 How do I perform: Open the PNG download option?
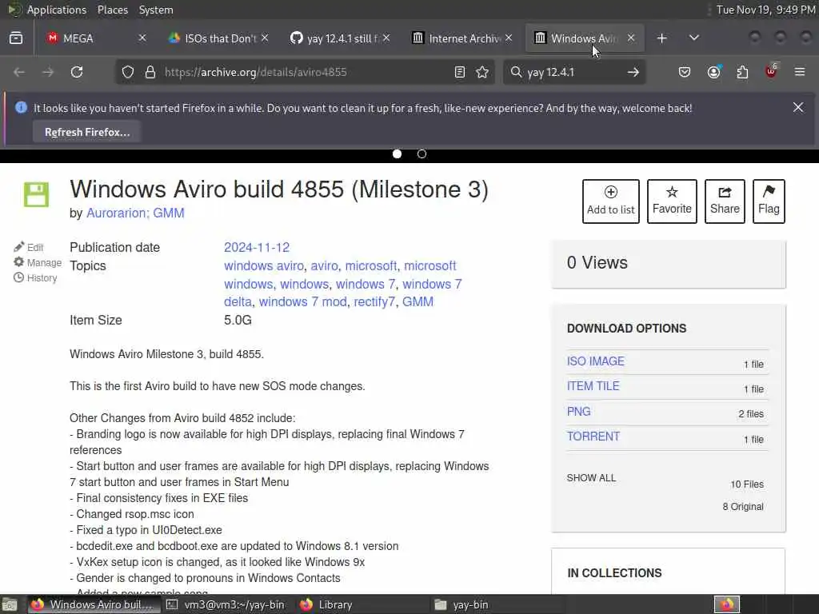[579, 412]
